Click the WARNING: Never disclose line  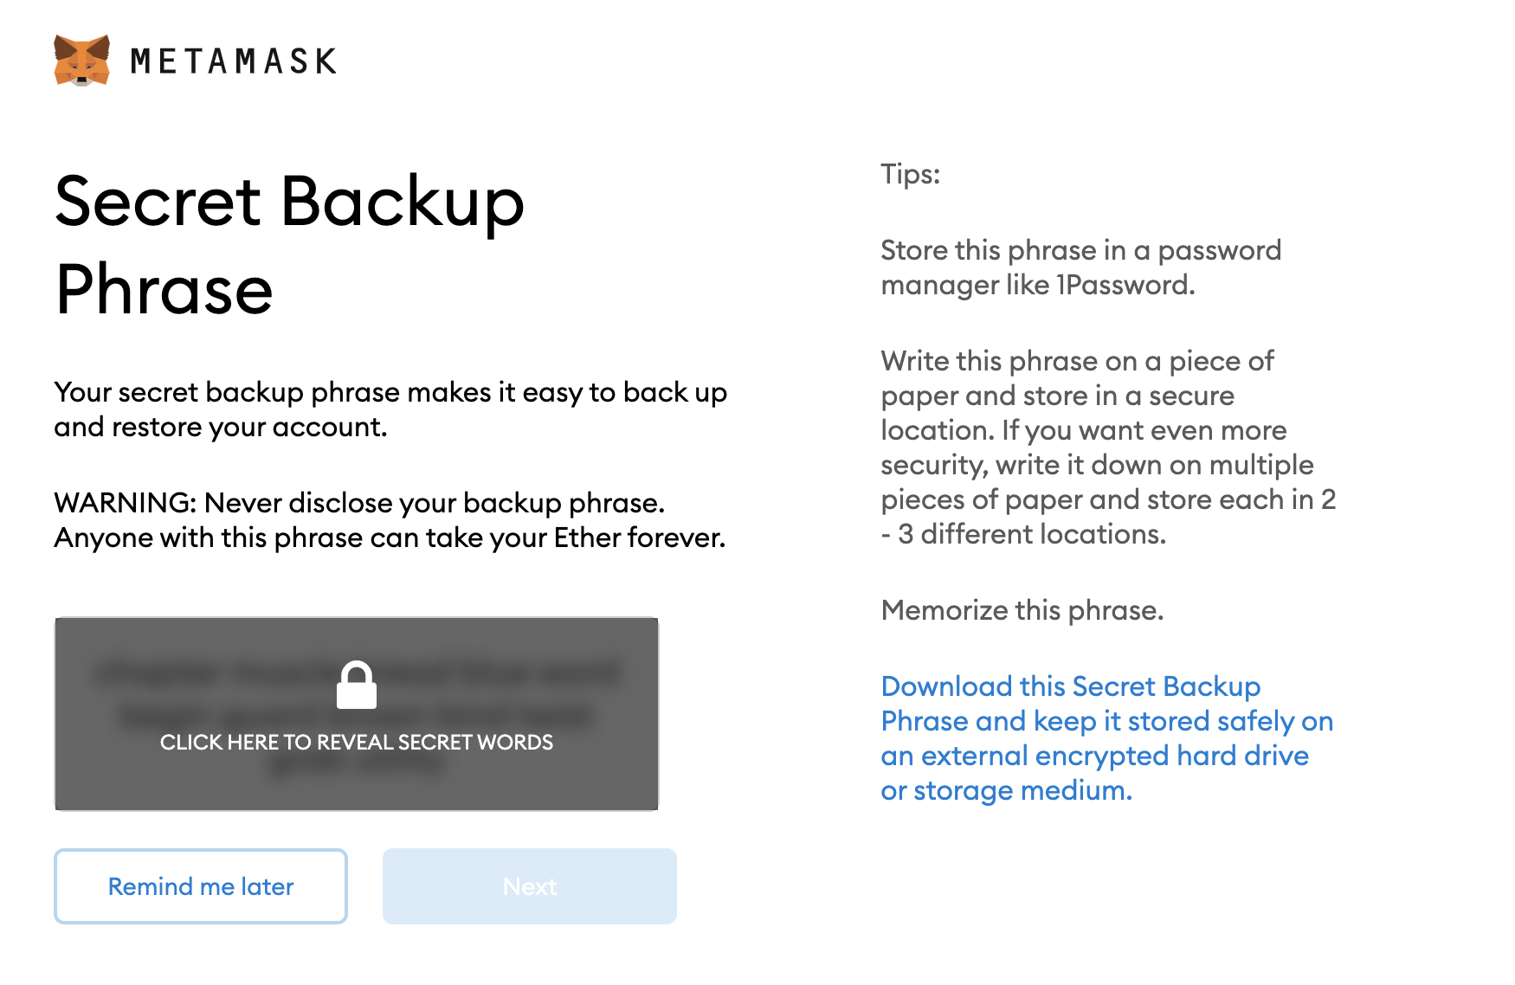(359, 503)
